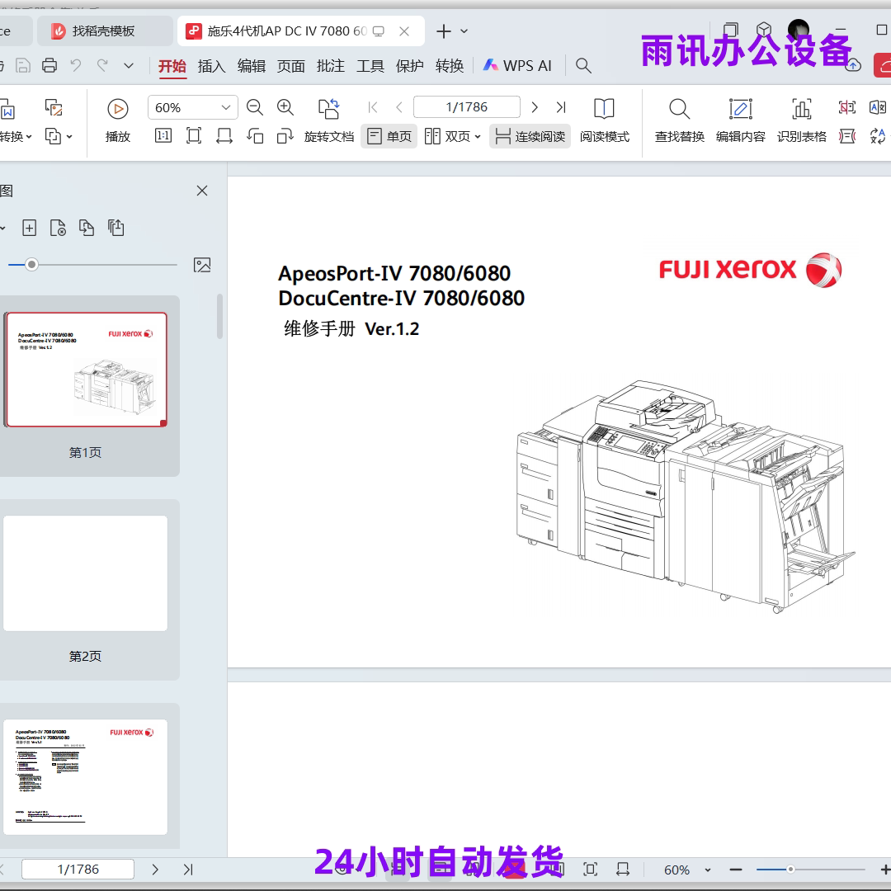Click the 1/1786 page number field in toolbar
891x891 pixels.
[x=466, y=106]
